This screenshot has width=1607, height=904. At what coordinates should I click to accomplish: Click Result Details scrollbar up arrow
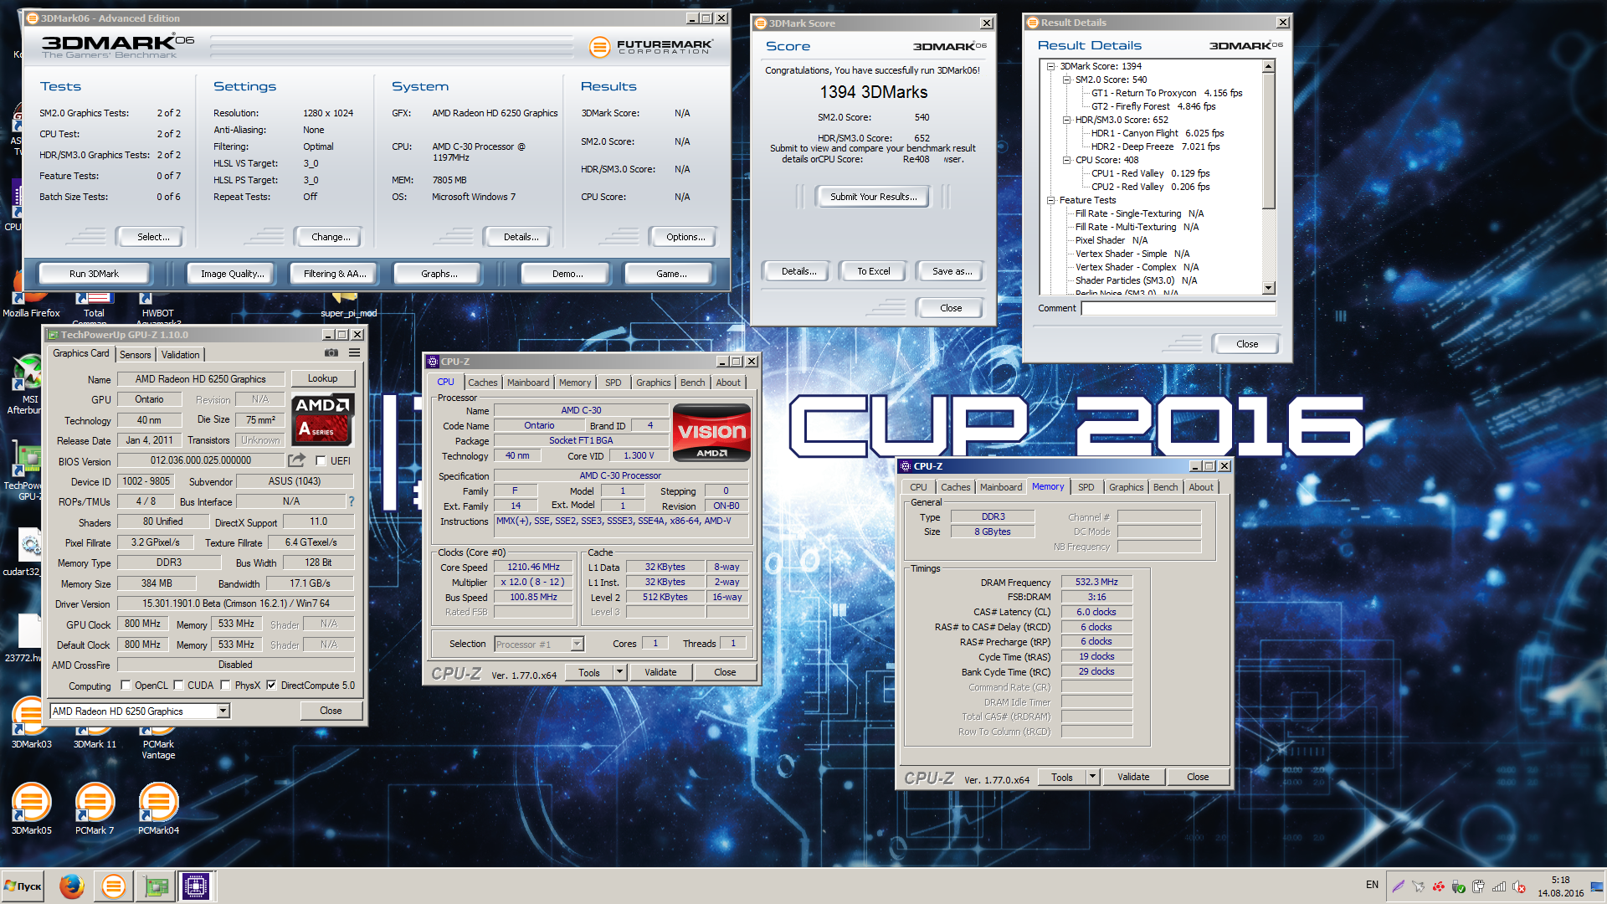click(1269, 66)
